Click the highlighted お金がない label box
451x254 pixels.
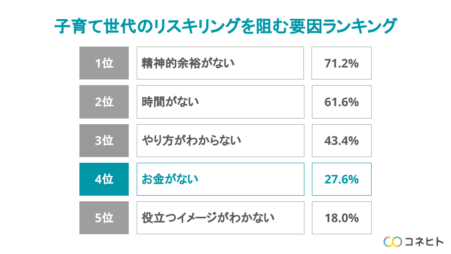coord(220,179)
